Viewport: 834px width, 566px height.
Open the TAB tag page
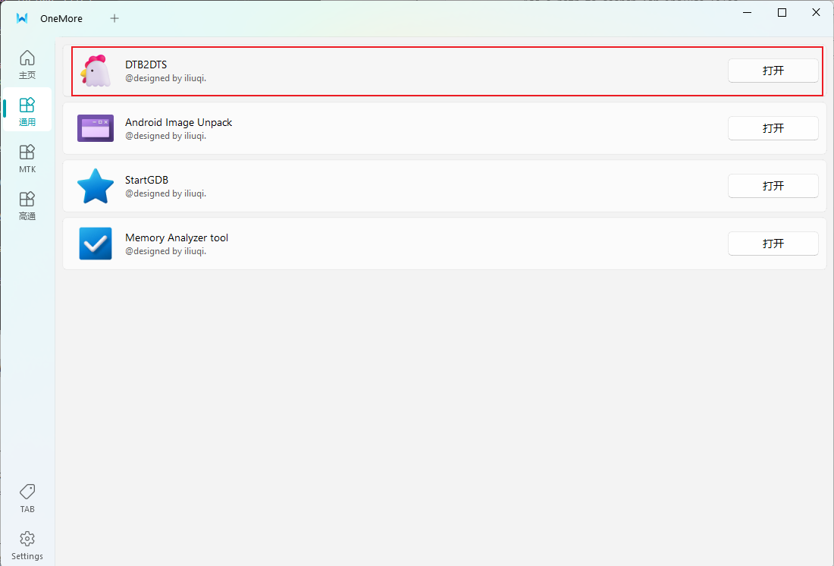tap(27, 498)
